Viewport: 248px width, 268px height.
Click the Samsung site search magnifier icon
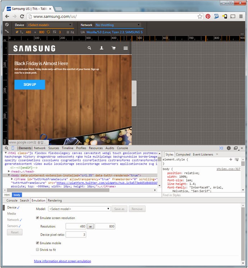click(89, 48)
